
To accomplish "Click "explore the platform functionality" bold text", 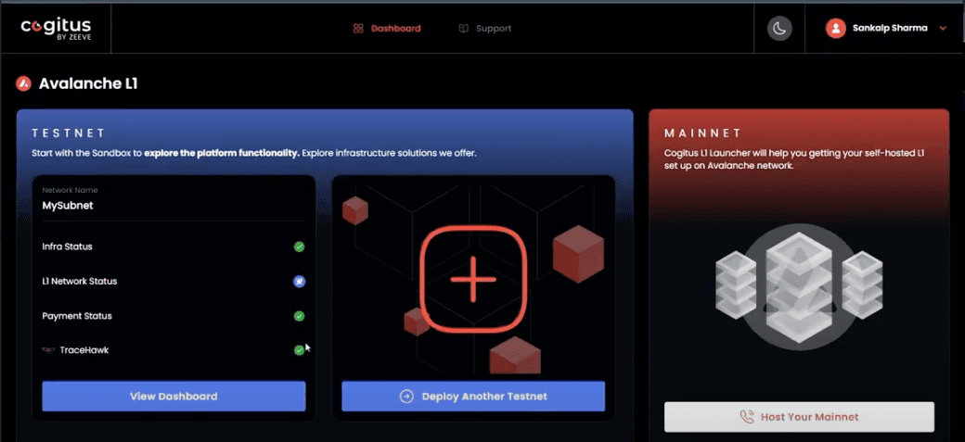I will pos(222,153).
